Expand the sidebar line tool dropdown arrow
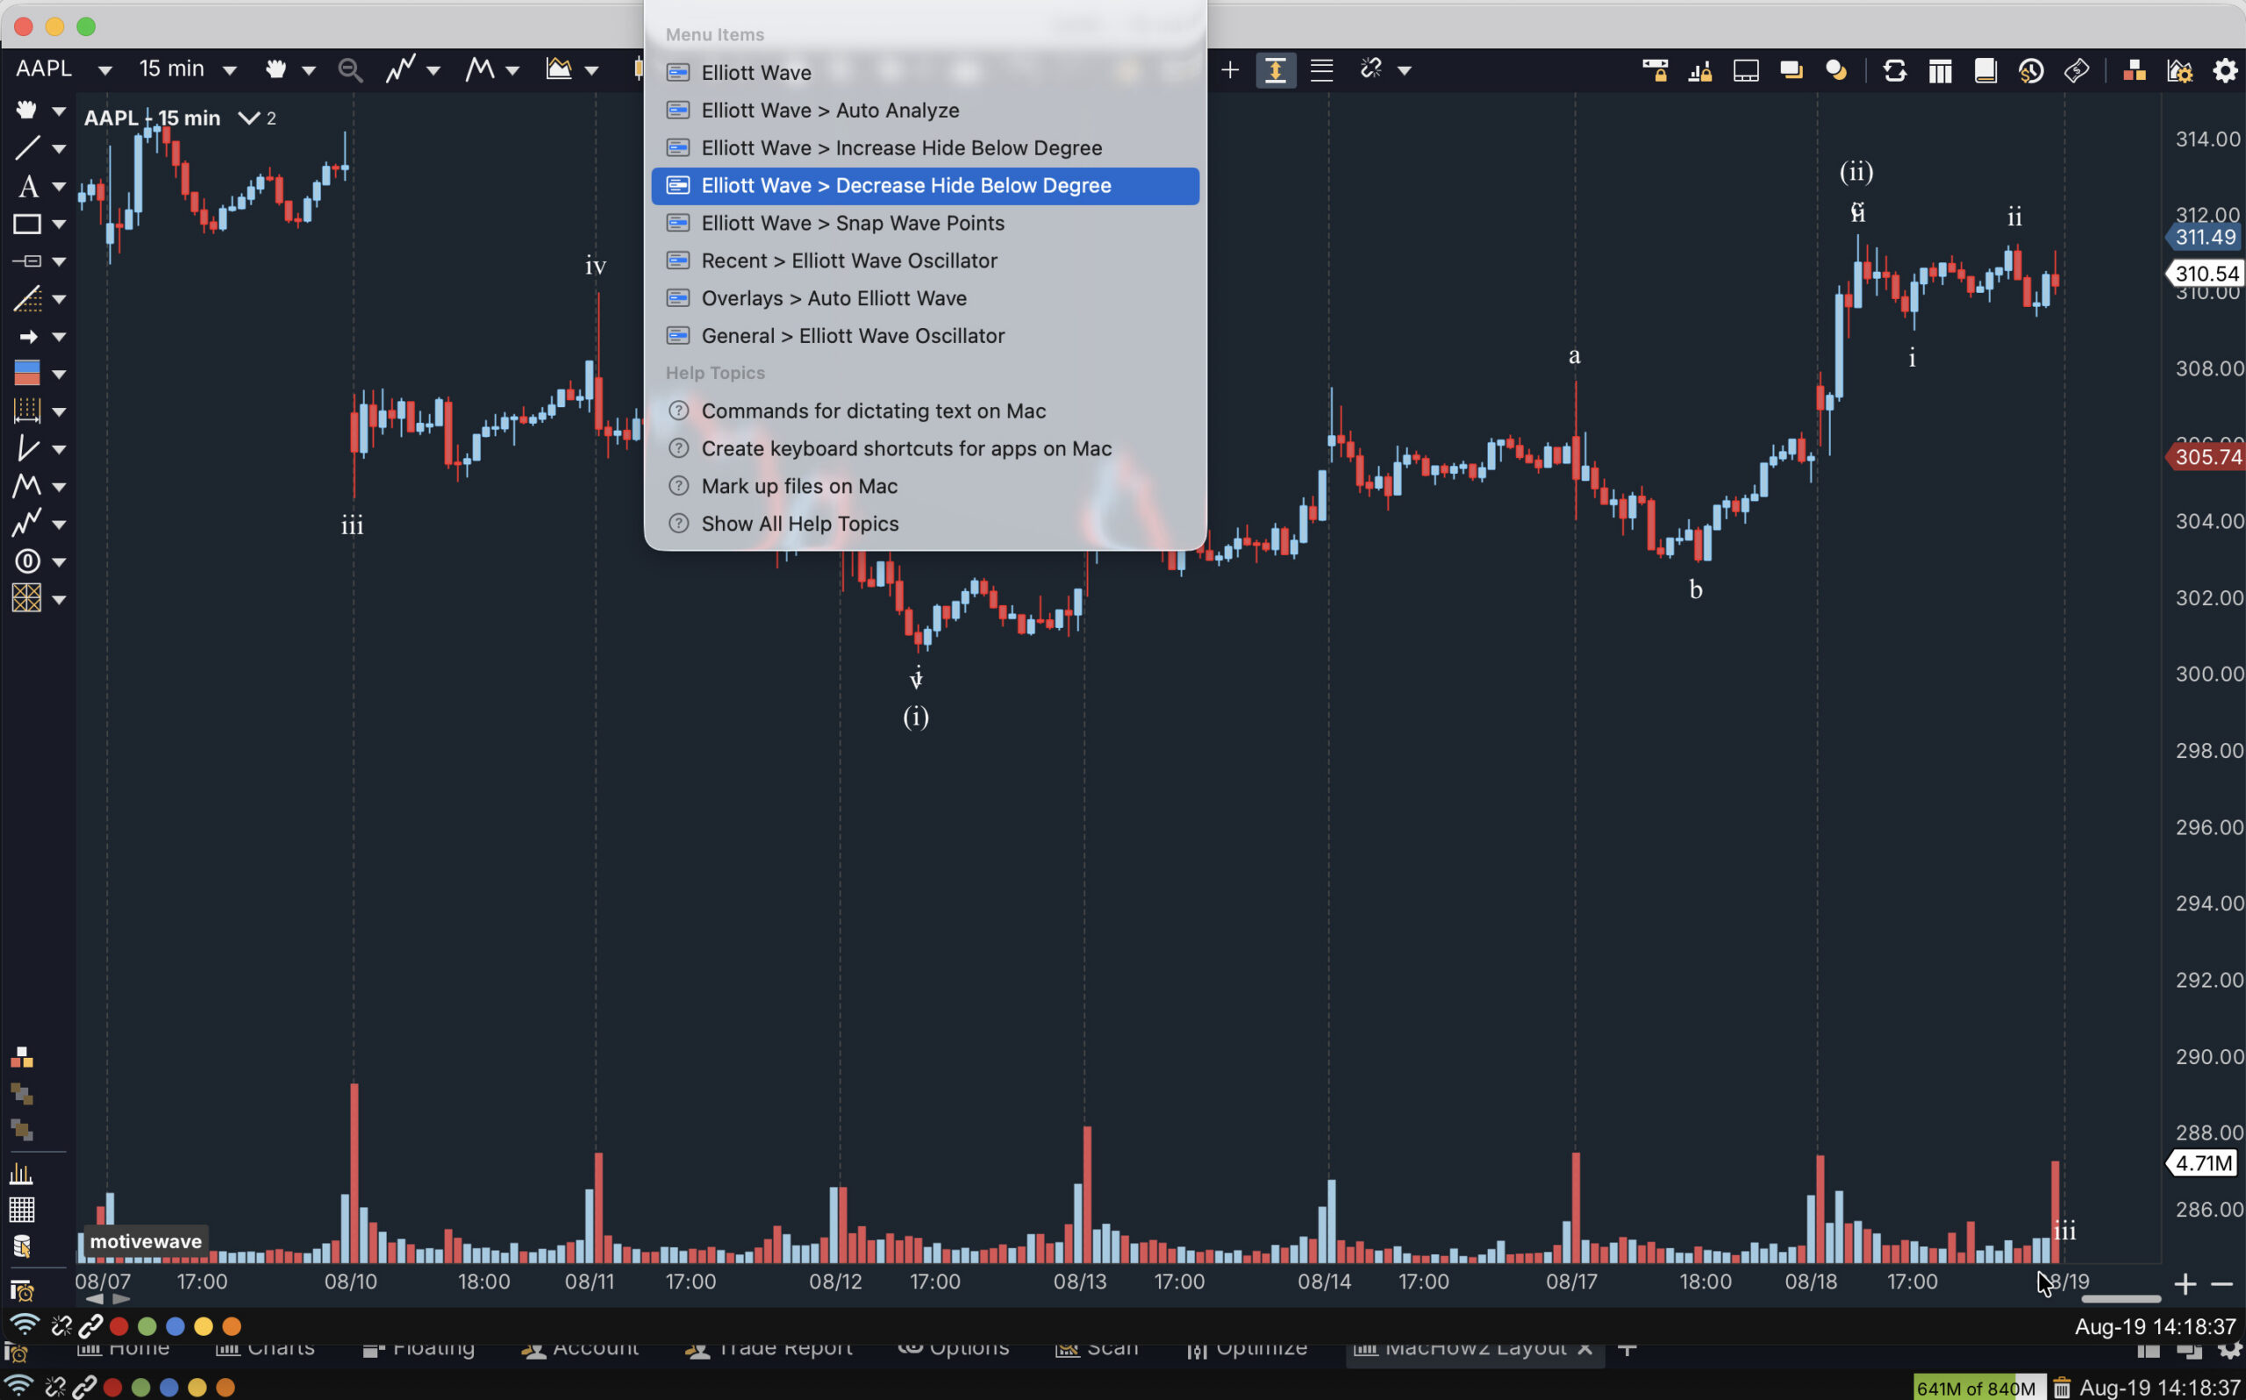Viewport: 2246px width, 1400px height. pyautogui.click(x=60, y=149)
